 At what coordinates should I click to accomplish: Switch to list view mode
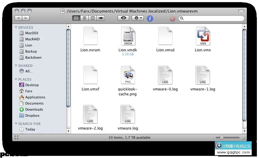(x=84, y=18)
